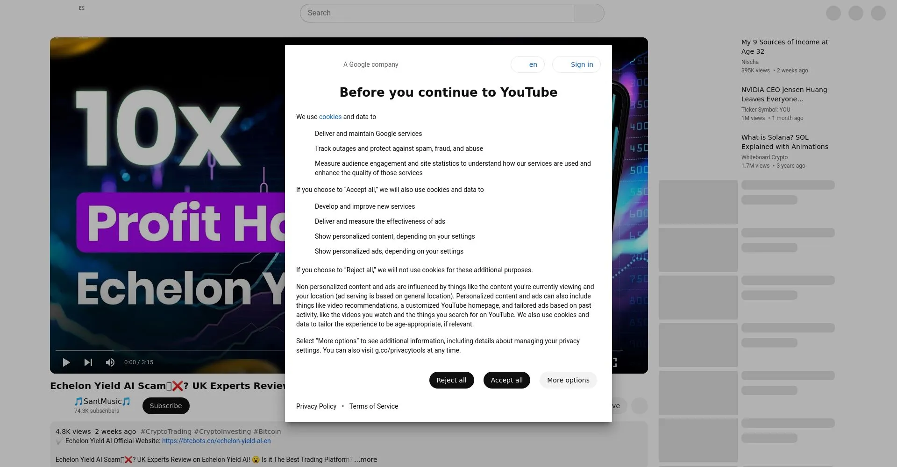Open Terms of Service link

click(374, 406)
